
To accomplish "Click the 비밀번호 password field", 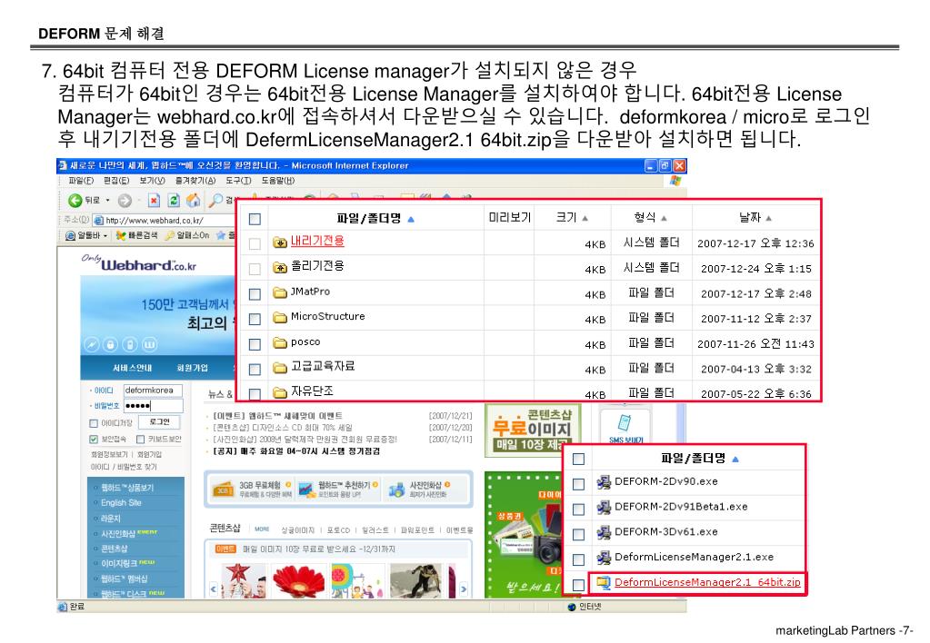I will click(x=153, y=406).
